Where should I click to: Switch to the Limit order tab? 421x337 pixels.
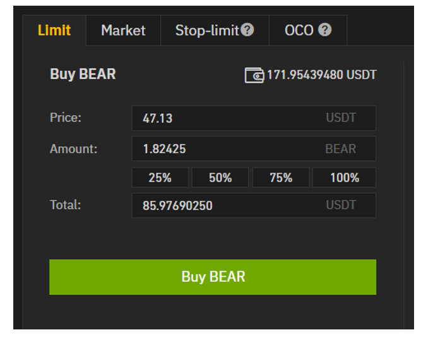[54, 30]
